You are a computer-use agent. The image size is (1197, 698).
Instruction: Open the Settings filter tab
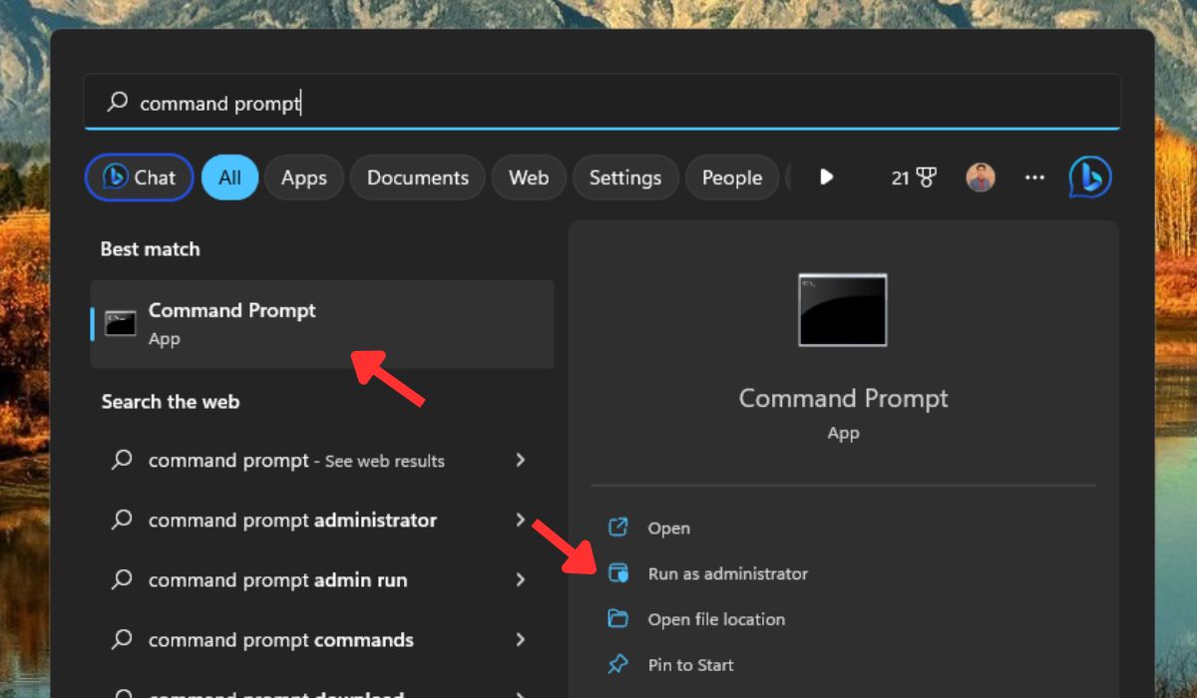coord(625,176)
